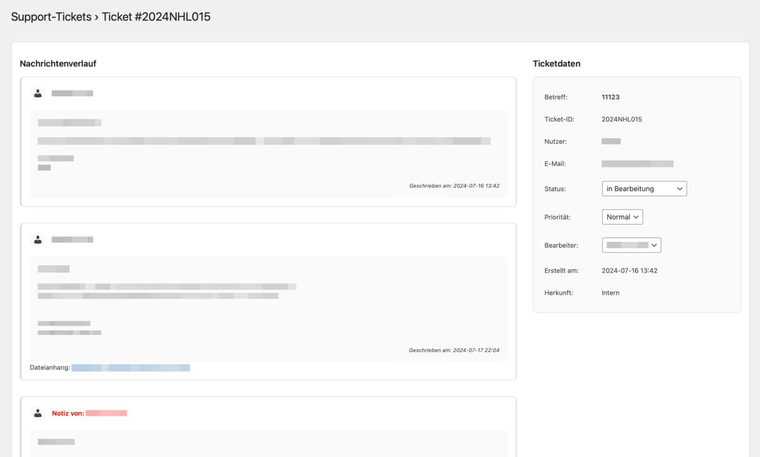Image resolution: width=760 pixels, height=457 pixels.
Task: Click the avatar icon of the second message
Action: (x=38, y=240)
